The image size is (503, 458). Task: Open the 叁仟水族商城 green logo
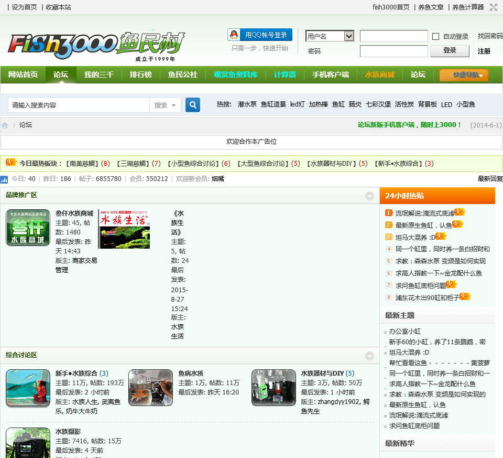coord(28,228)
